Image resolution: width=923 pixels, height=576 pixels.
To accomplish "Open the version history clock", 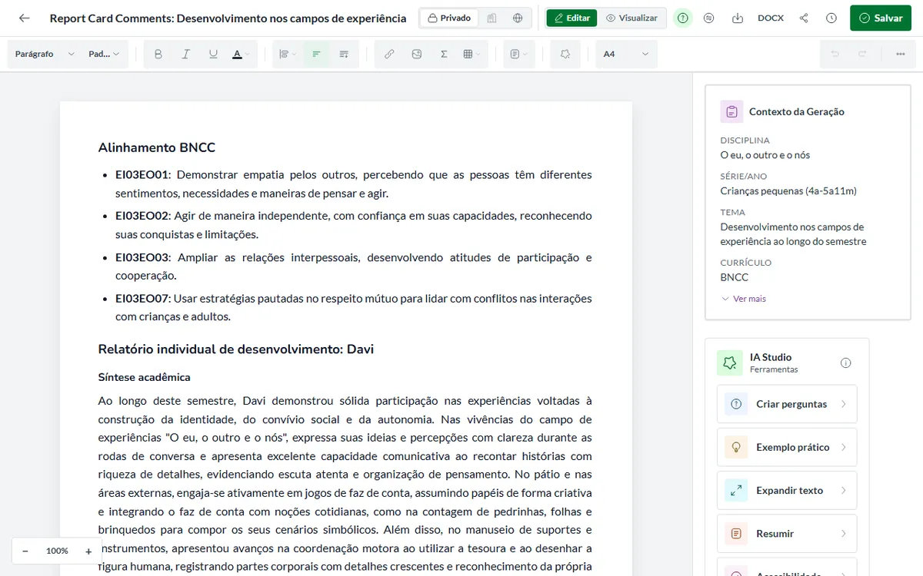I will click(x=831, y=18).
